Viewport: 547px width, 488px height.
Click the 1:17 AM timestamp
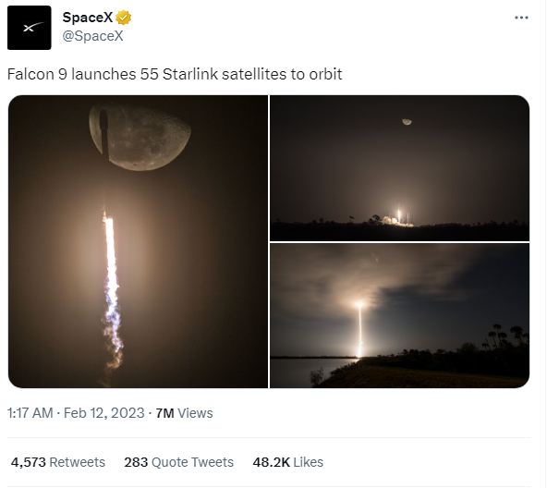30,413
